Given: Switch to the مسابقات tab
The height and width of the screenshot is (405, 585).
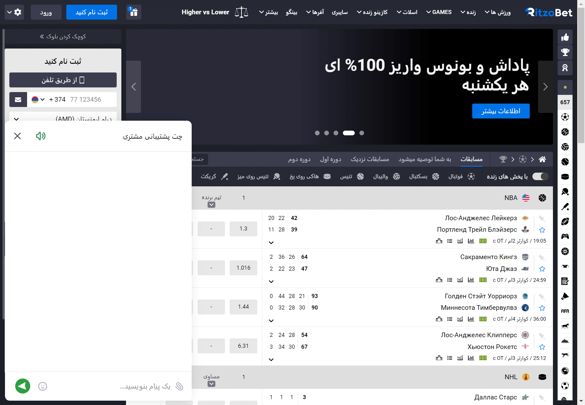Looking at the screenshot, I should point(471,159).
